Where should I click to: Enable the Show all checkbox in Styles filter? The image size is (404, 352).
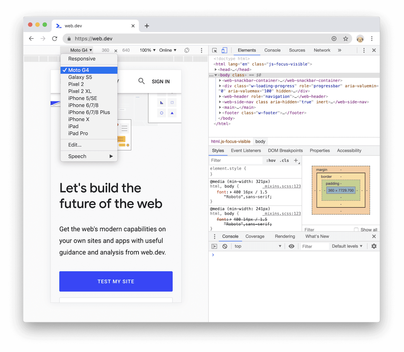coord(356,229)
